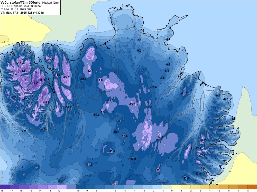Image resolution: width=257 pixels, height=192 pixels.
Task: Click the -17.2 temperature value
Action: (35, 83)
